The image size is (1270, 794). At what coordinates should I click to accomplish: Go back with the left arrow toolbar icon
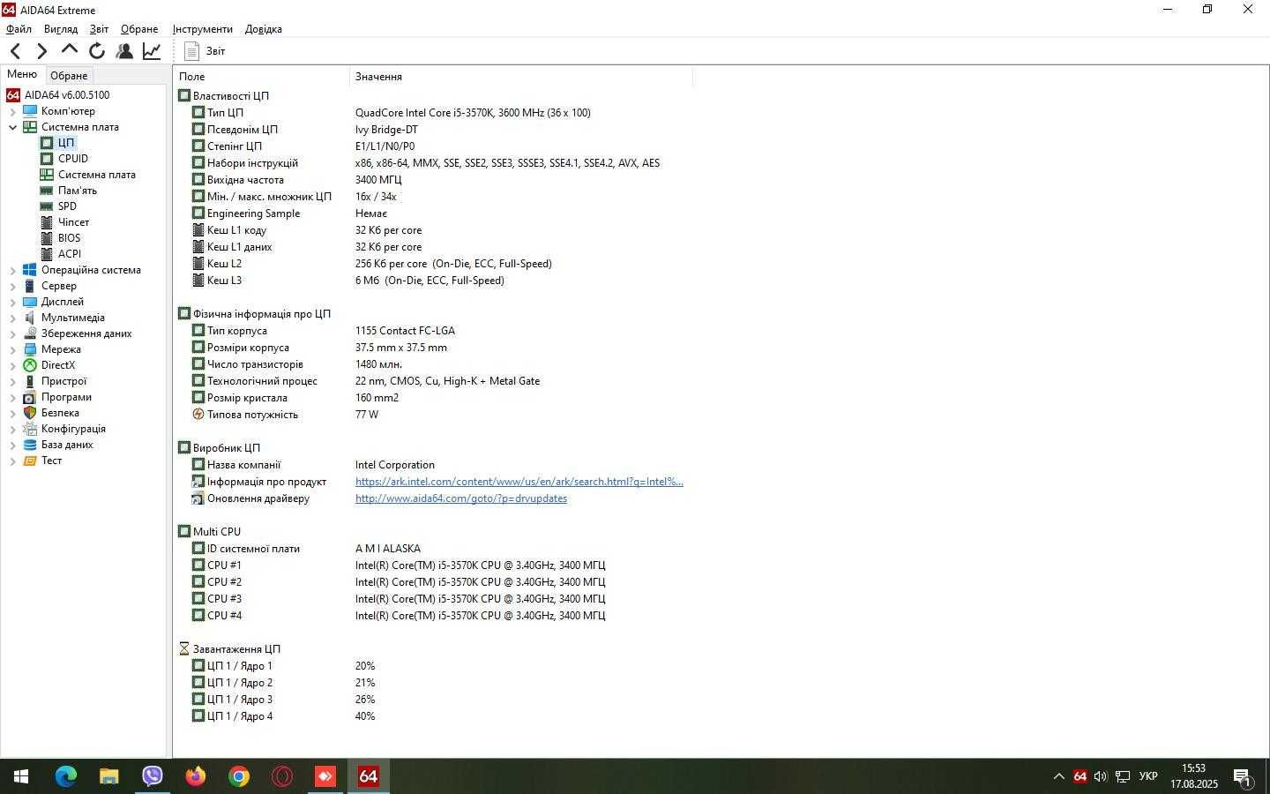[x=15, y=51]
